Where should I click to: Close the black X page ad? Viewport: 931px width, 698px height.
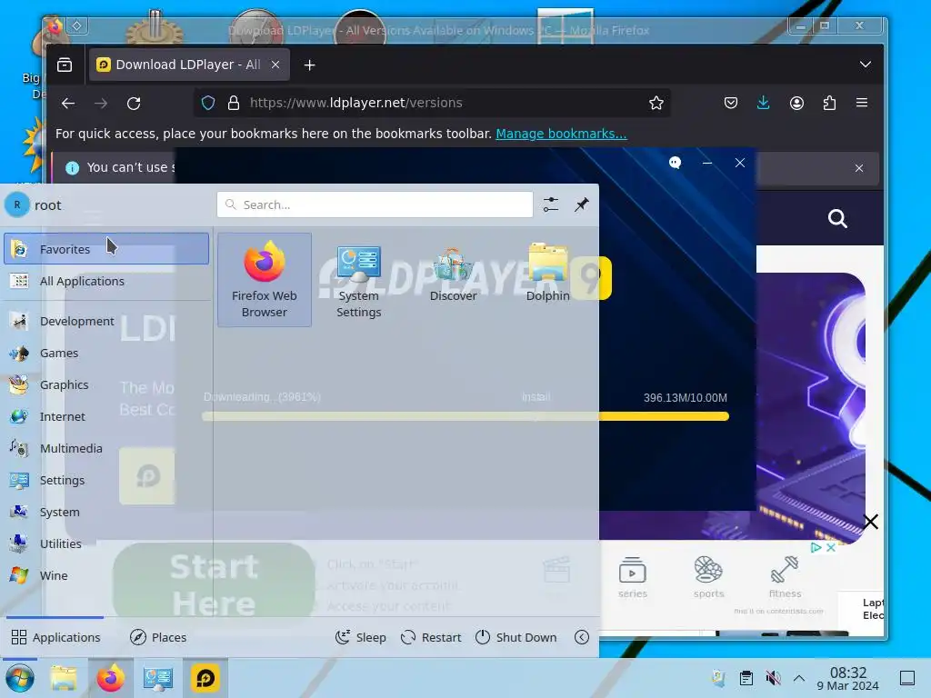click(x=870, y=522)
